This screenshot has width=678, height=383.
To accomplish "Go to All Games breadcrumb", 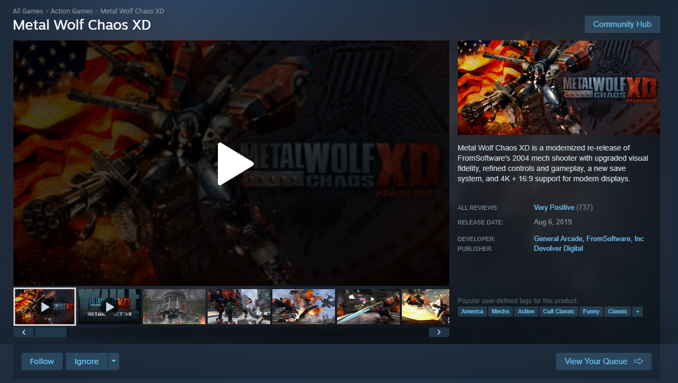I will [28, 11].
